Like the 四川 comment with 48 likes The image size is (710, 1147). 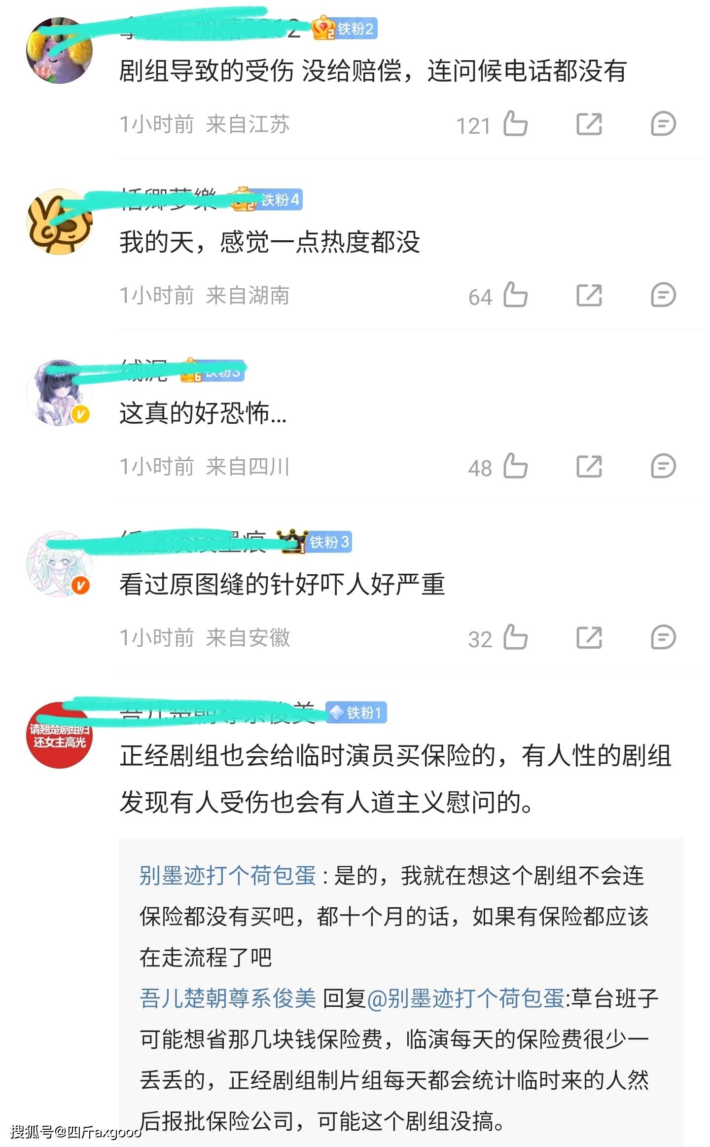(x=516, y=466)
